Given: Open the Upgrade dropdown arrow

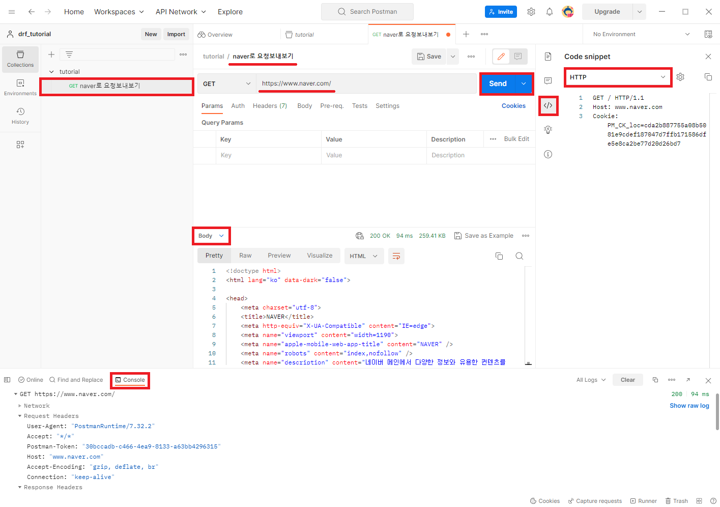Looking at the screenshot, I should (x=639, y=12).
